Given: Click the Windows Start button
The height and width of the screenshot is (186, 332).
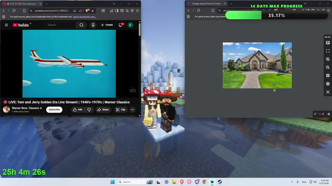Looking at the screenshot, I should [x=112, y=182].
